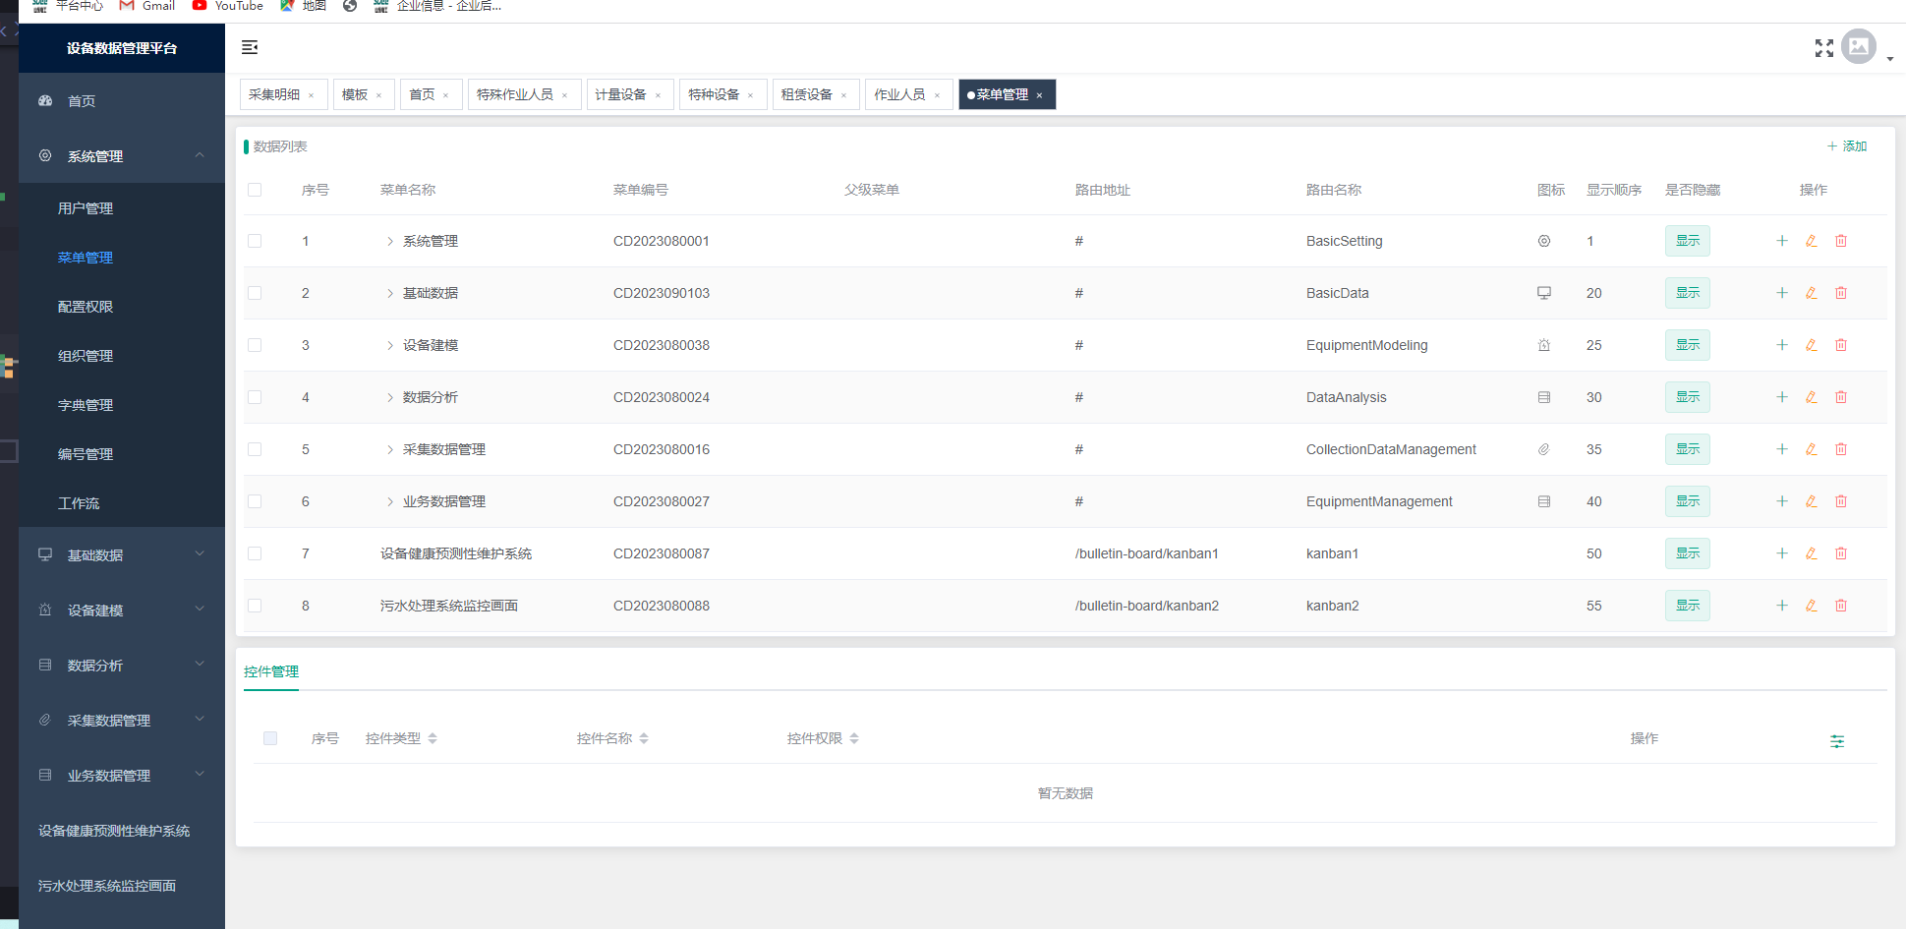This screenshot has height=929, width=1906.
Task: Click the 添加 button
Action: point(1847,146)
